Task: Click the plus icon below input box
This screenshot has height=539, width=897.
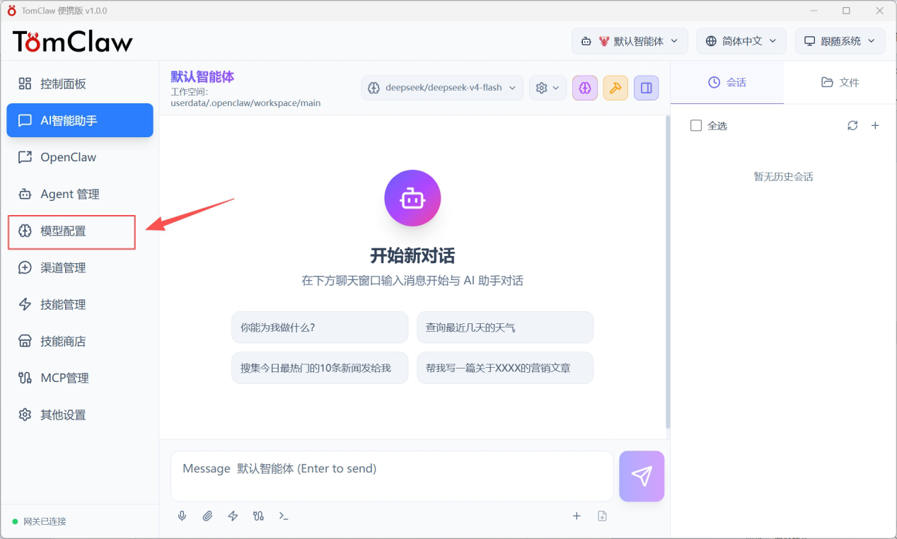Action: (577, 516)
